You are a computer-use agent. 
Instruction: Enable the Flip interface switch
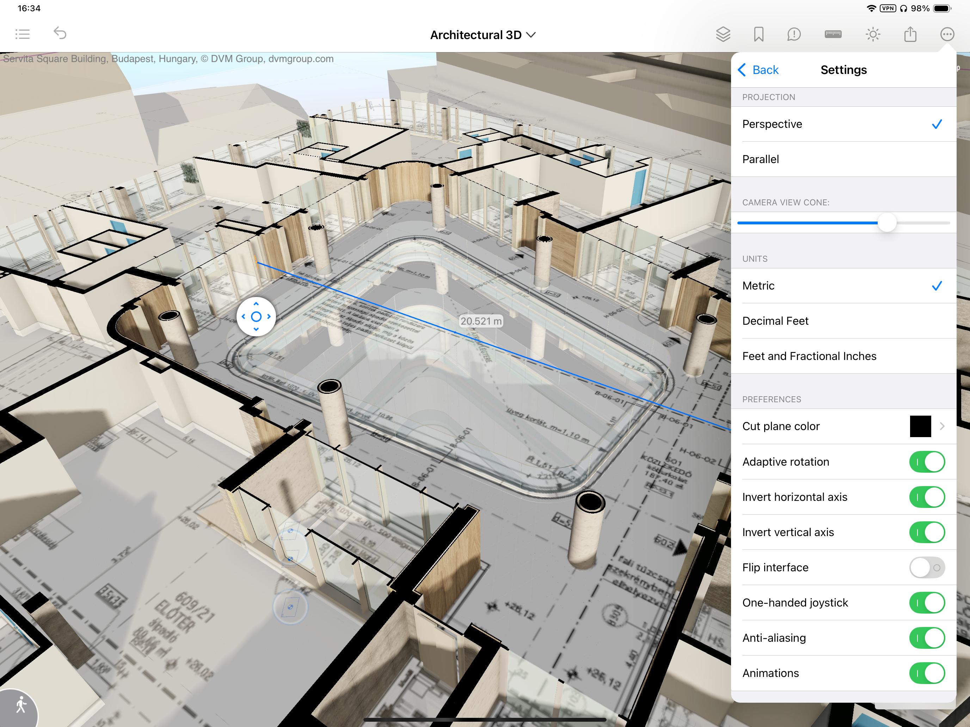tap(927, 567)
